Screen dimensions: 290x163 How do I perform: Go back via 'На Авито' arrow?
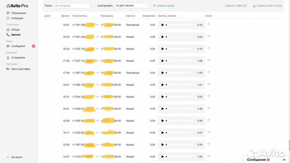pos(8,157)
